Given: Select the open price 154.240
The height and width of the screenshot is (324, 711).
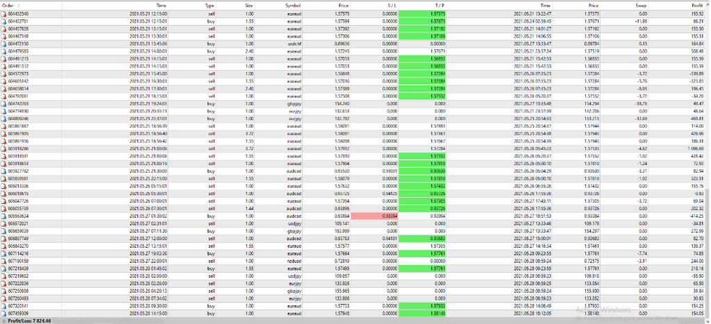Looking at the screenshot, I should 340,104.
